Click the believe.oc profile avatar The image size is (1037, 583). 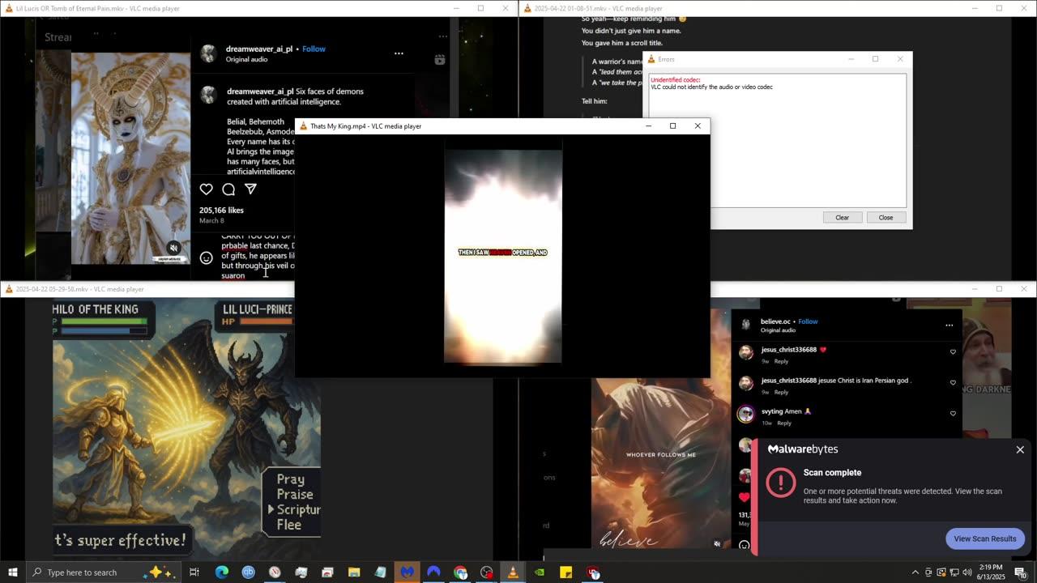point(746,325)
